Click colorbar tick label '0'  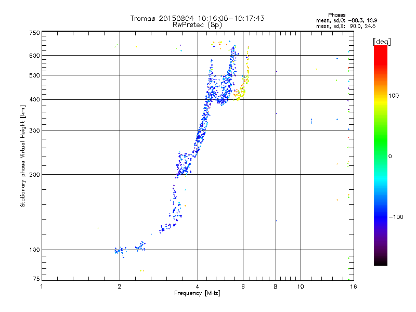pyautogui.click(x=389, y=157)
